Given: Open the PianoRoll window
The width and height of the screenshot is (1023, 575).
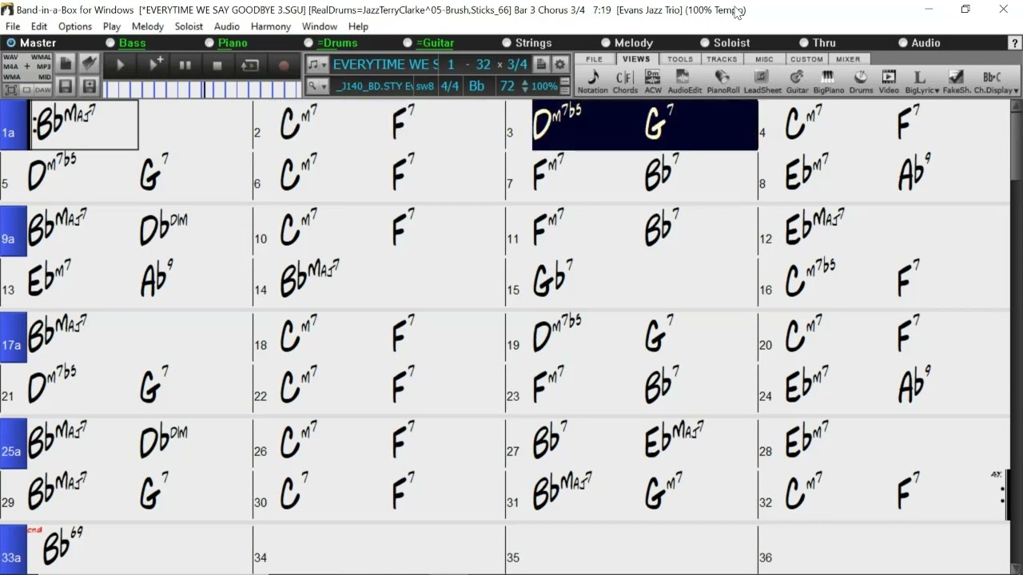Looking at the screenshot, I should tap(722, 81).
